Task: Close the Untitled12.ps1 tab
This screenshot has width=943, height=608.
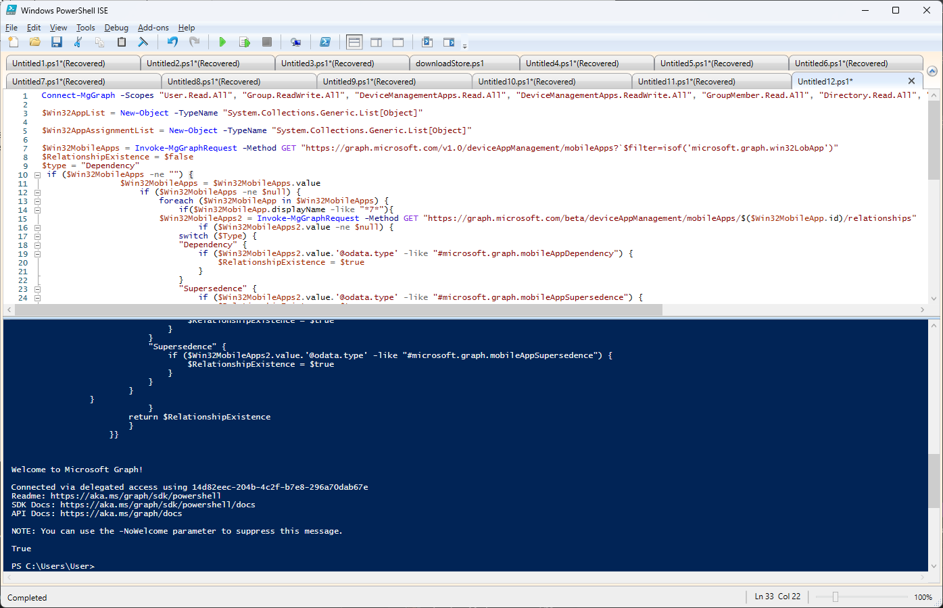Action: [911, 81]
